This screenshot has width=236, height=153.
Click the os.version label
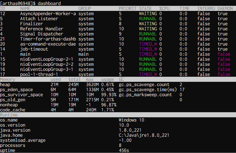[13, 125]
